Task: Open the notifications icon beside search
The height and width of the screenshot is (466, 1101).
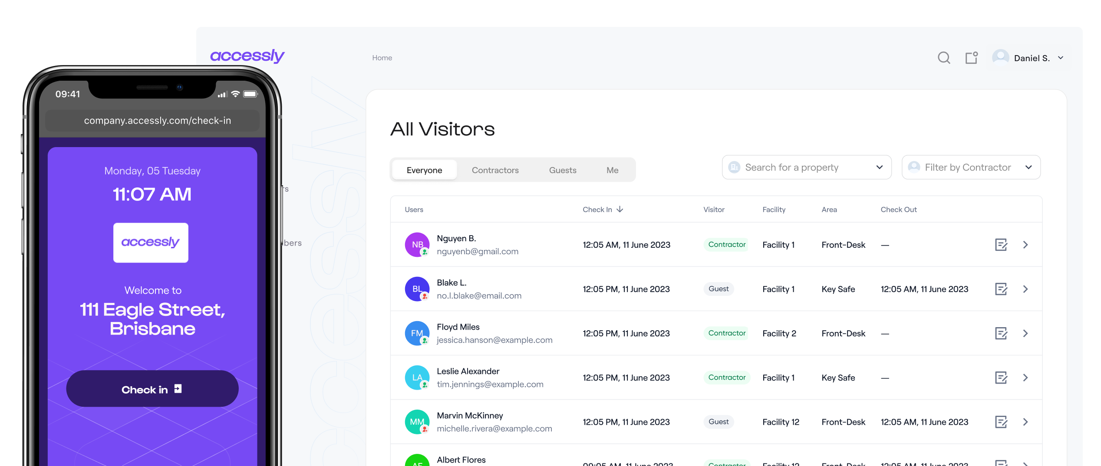Action: coord(971,58)
